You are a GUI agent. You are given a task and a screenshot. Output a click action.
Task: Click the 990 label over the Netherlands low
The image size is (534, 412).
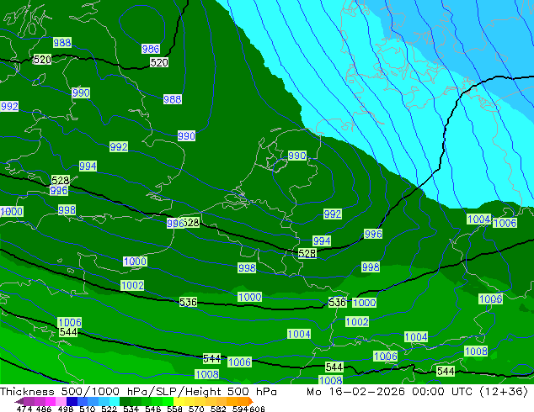tap(297, 156)
